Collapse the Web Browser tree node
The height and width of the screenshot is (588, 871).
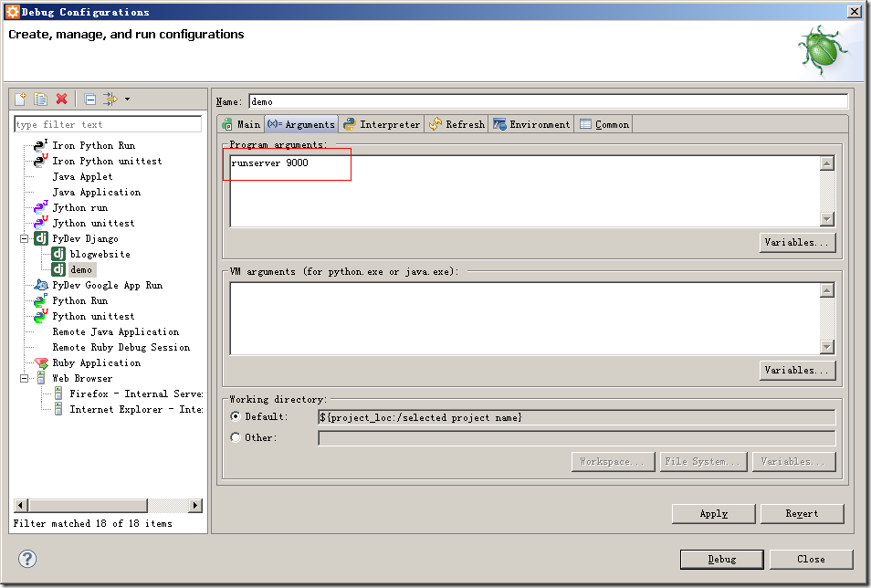coord(25,378)
